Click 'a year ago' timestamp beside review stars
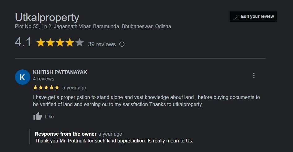 tap(74, 88)
